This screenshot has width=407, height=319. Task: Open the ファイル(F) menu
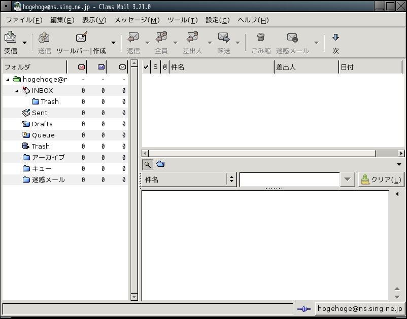(24, 20)
